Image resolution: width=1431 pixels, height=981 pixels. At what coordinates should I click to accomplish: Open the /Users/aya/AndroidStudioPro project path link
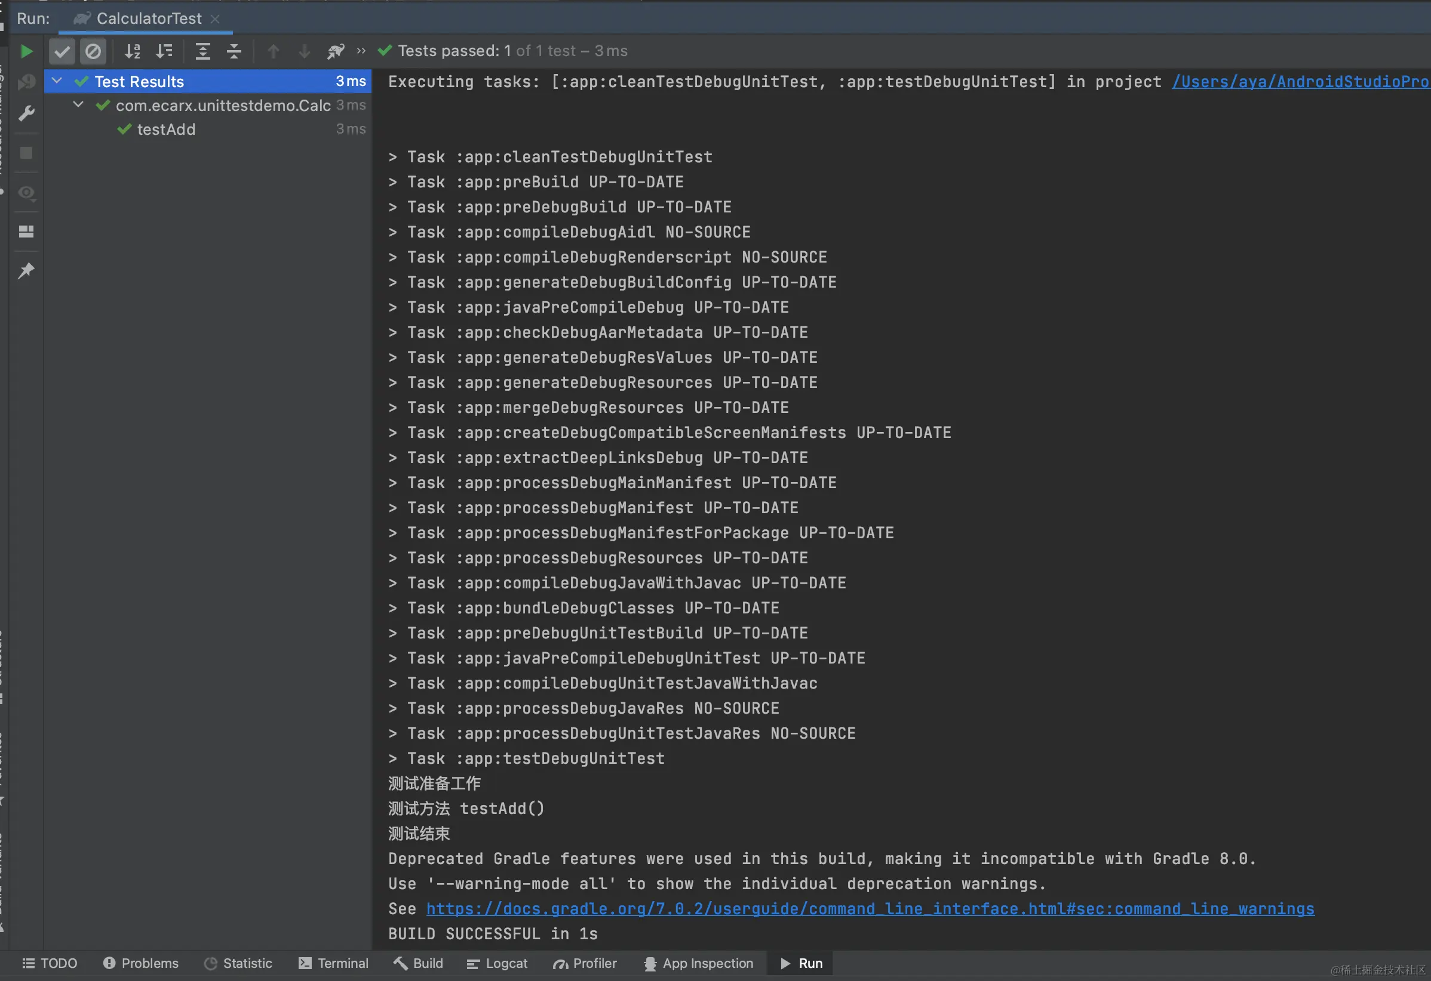click(x=1300, y=82)
